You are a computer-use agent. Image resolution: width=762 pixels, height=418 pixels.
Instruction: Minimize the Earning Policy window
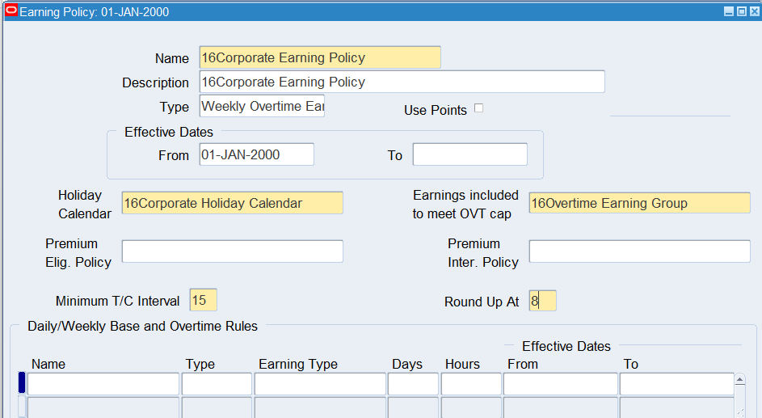point(729,12)
